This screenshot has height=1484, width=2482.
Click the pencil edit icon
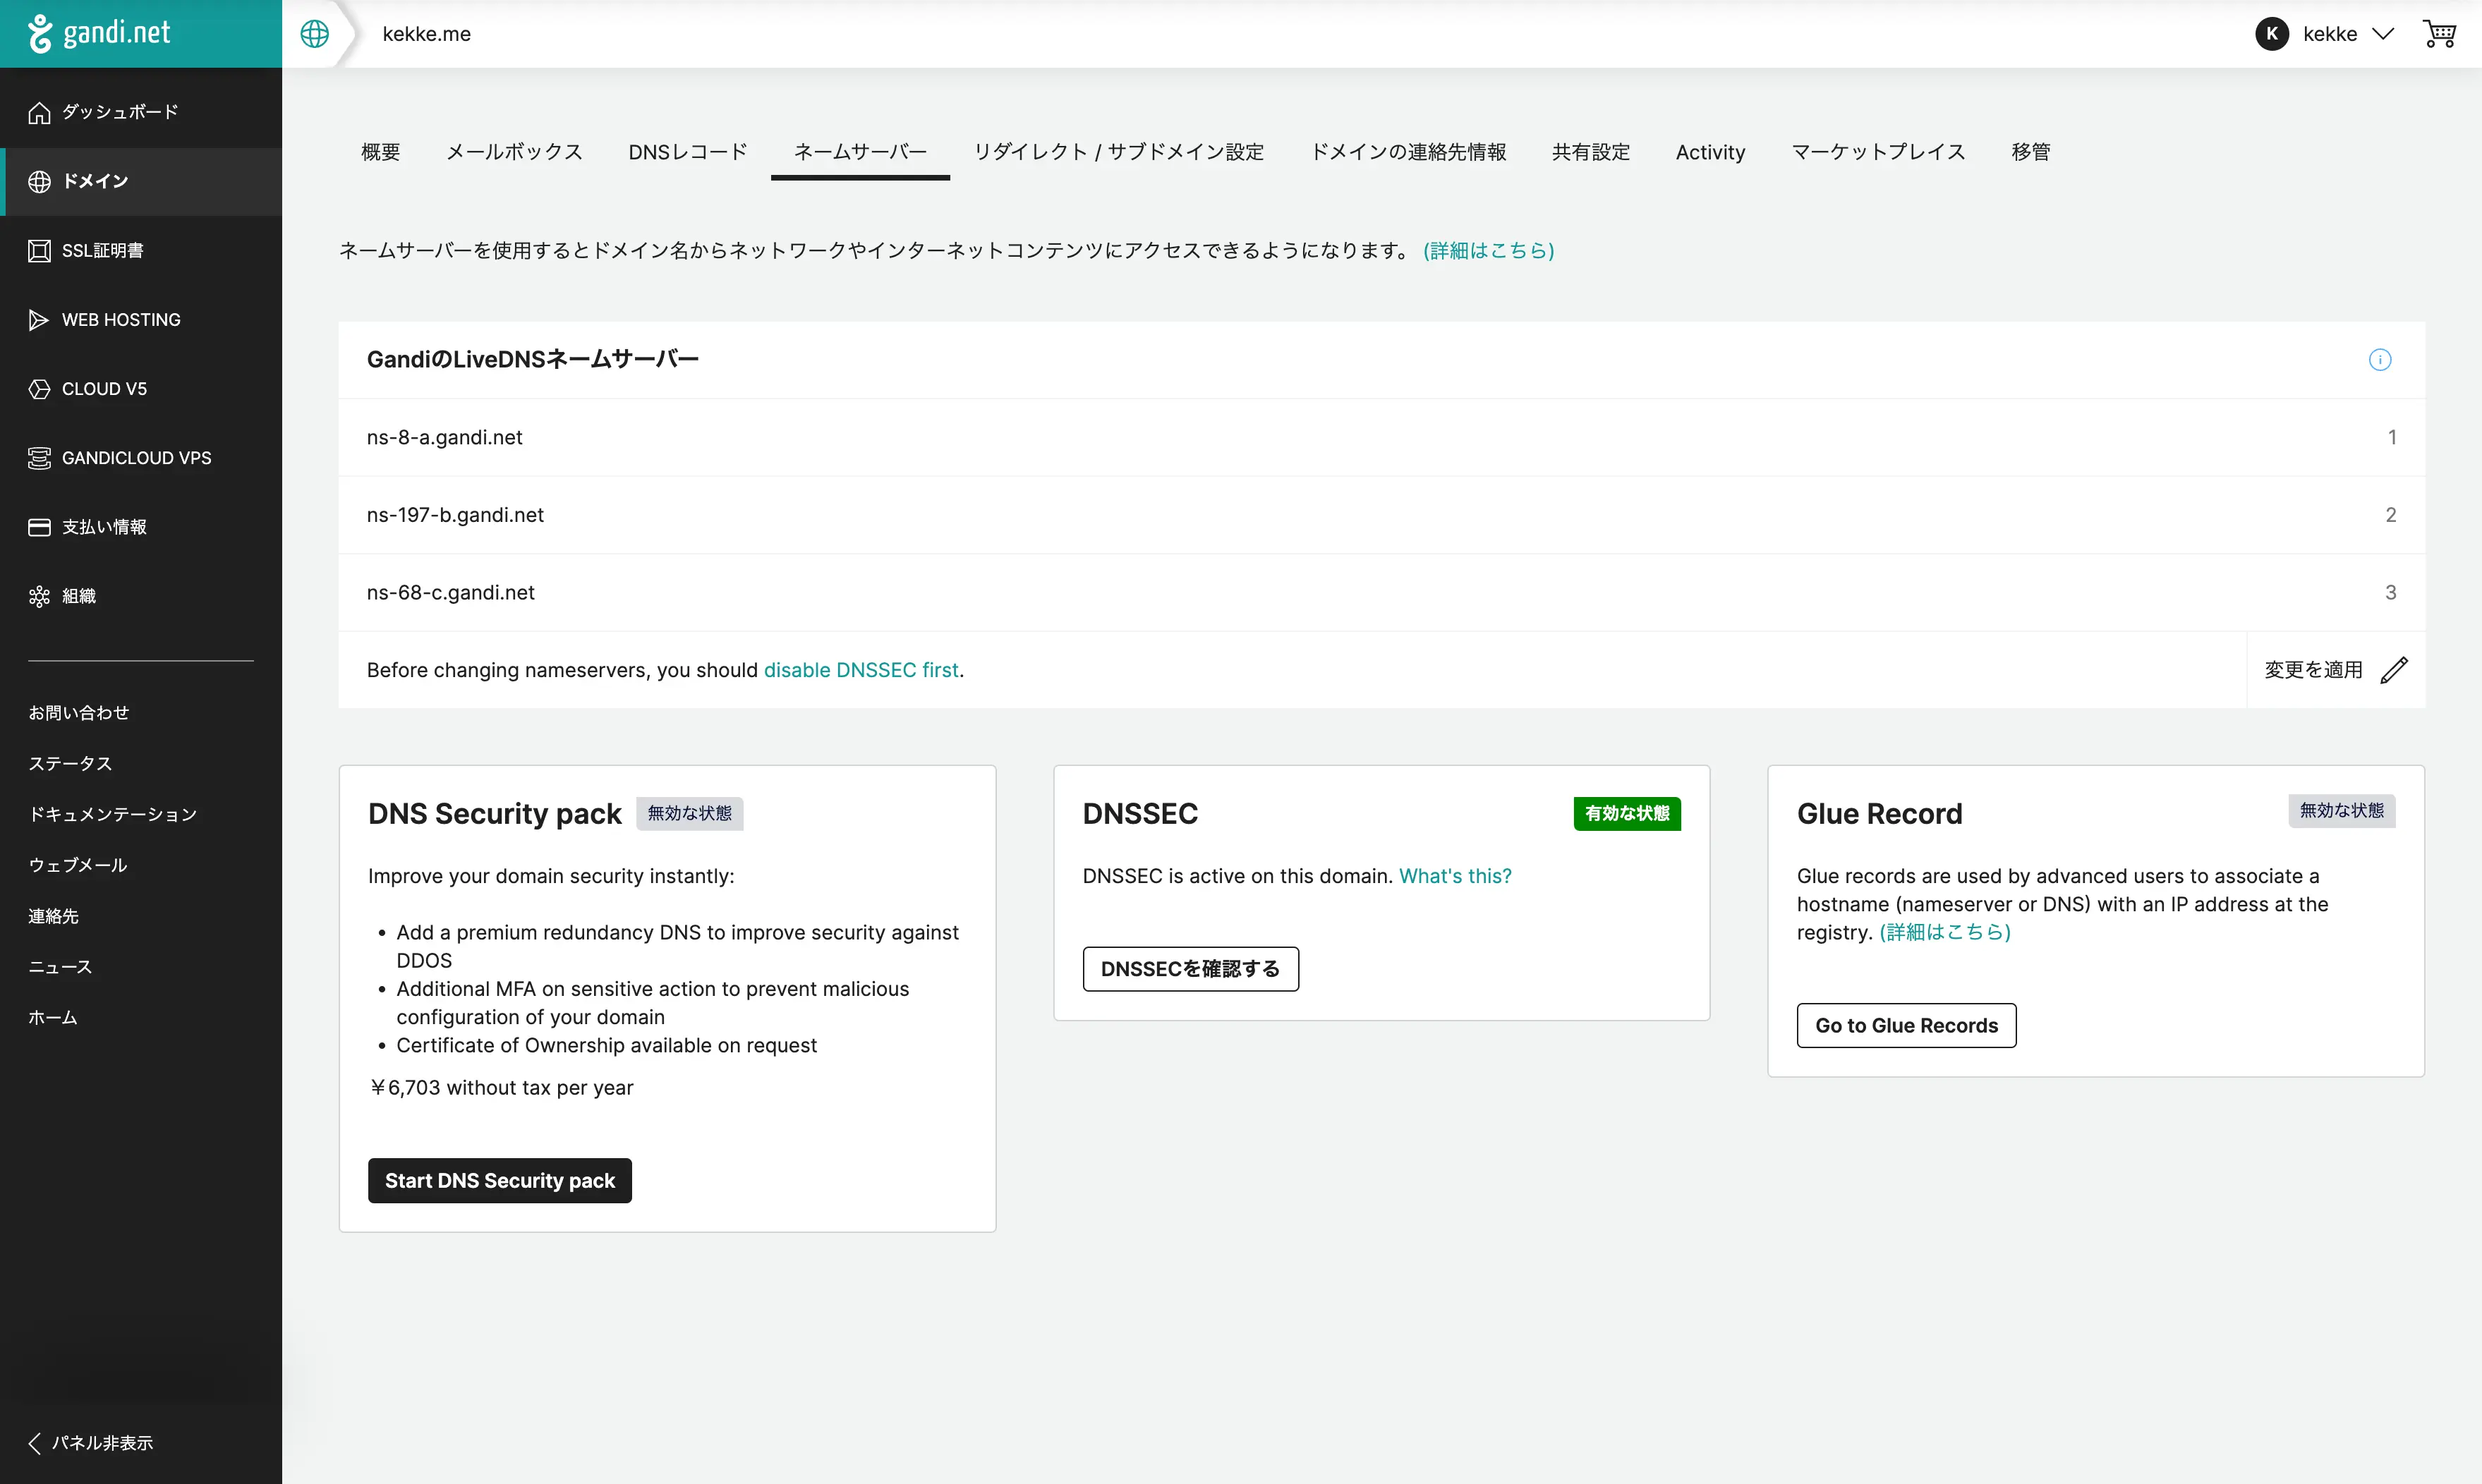click(2394, 670)
